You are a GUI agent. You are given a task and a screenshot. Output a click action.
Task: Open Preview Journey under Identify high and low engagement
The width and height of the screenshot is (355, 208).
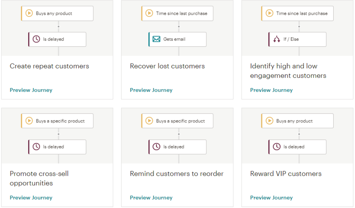pyautogui.click(x=271, y=90)
